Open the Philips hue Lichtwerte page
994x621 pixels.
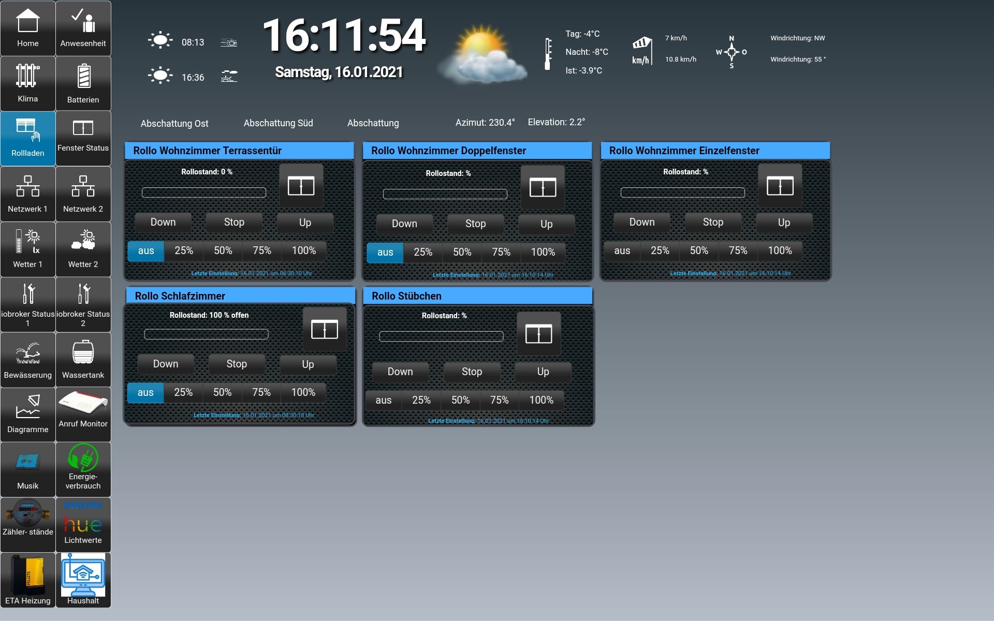tap(83, 525)
